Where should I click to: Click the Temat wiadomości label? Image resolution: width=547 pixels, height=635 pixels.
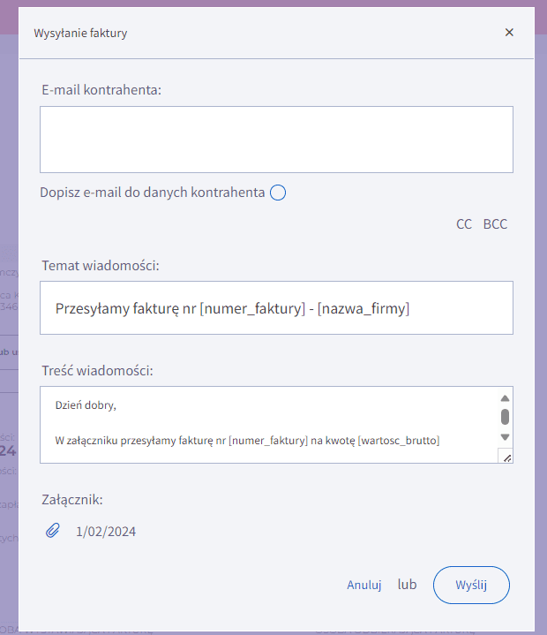(100, 265)
